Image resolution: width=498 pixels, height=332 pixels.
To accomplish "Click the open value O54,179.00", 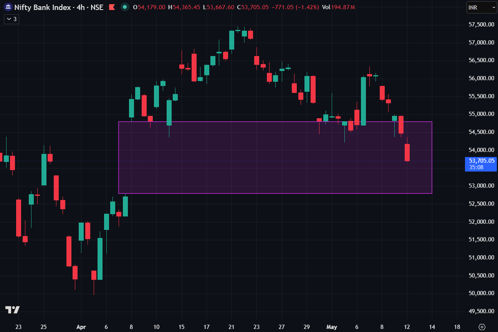I will click(149, 7).
